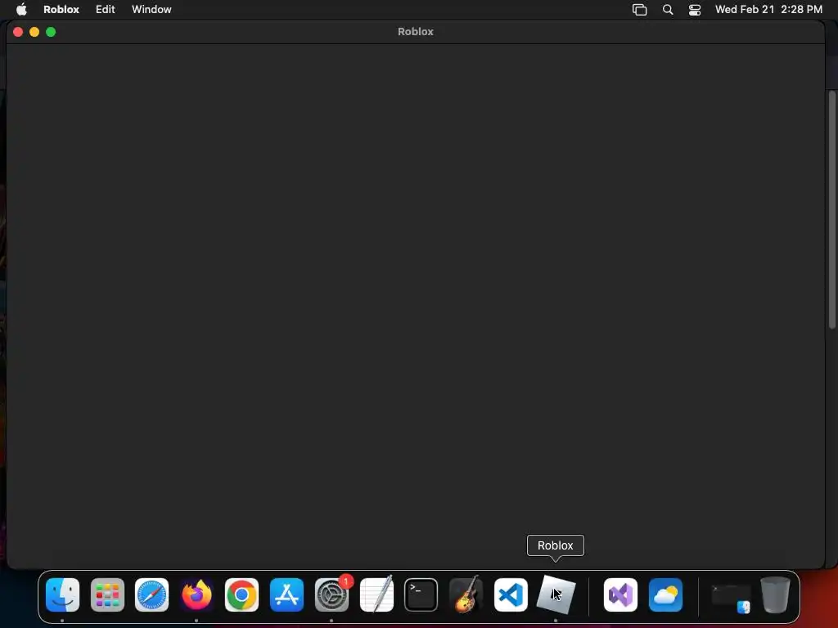Open System Settings with notification badge

(332, 594)
